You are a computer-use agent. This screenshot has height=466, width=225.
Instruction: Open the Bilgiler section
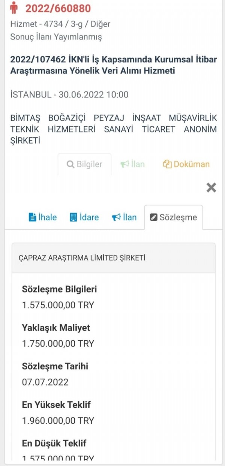pos(84,164)
